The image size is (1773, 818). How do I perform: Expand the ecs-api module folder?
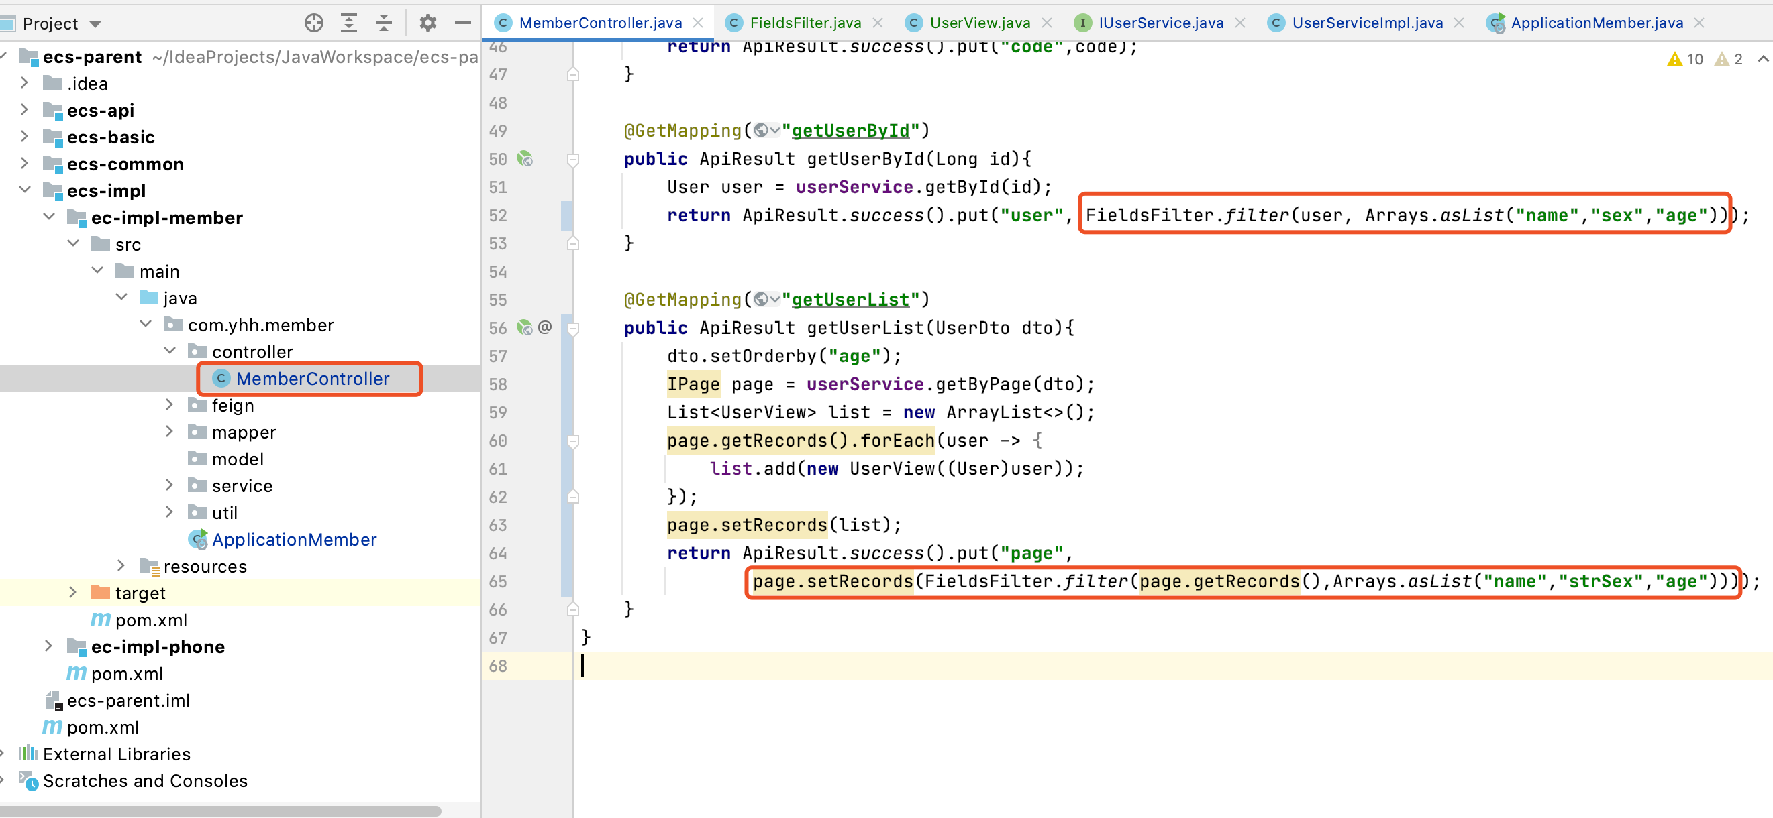25,110
